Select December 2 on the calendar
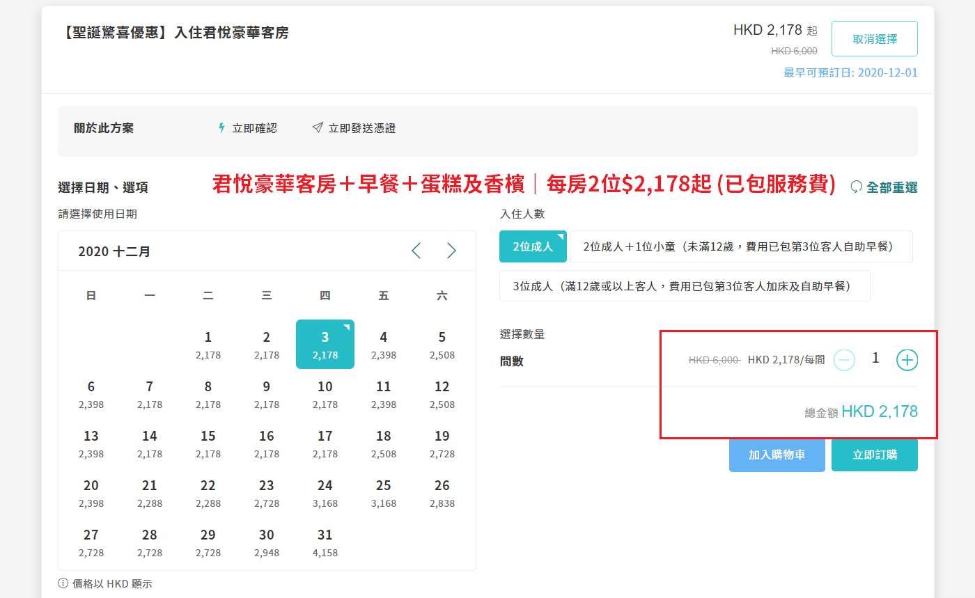Viewport: 975px width, 598px height. pyautogui.click(x=267, y=345)
